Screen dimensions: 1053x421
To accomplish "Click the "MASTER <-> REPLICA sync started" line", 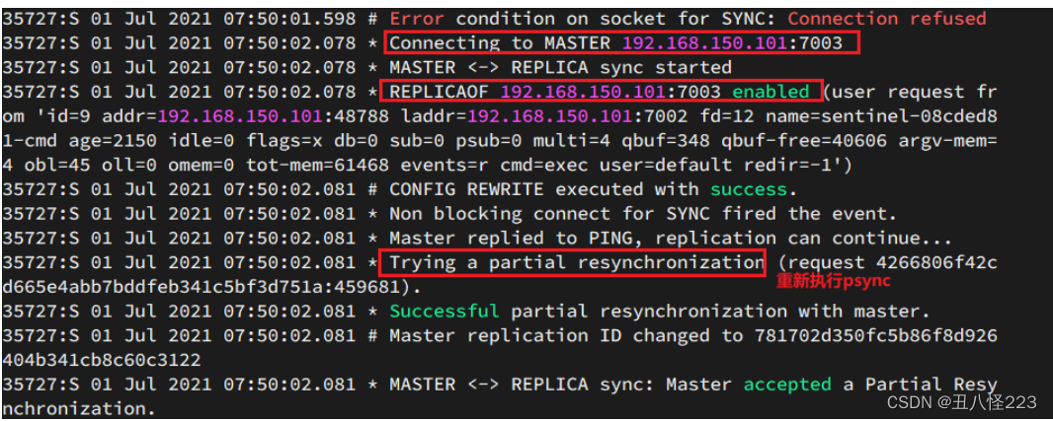I will 560,68.
